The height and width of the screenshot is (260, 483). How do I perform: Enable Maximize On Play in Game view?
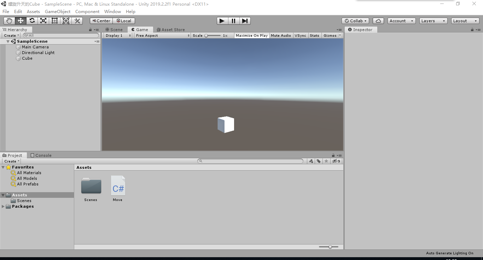251,35
